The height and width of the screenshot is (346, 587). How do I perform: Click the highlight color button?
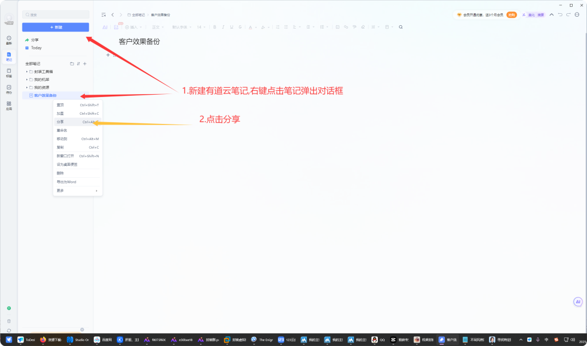point(263,27)
